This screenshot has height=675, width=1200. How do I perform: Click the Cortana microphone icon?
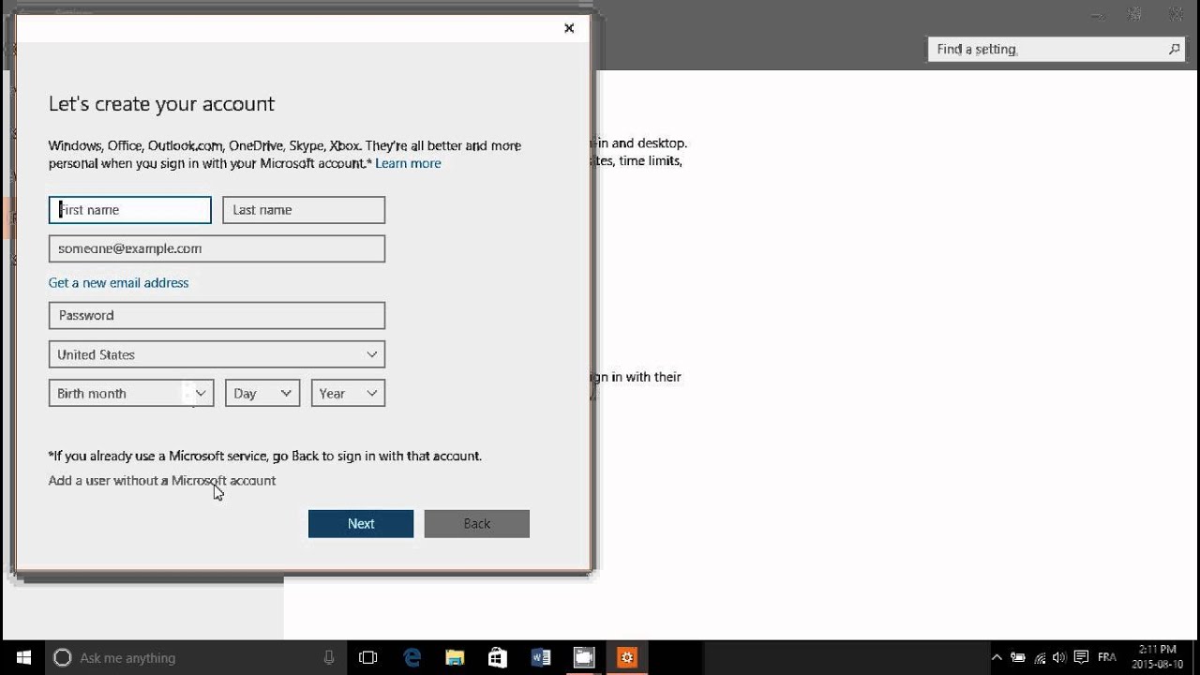coord(328,657)
